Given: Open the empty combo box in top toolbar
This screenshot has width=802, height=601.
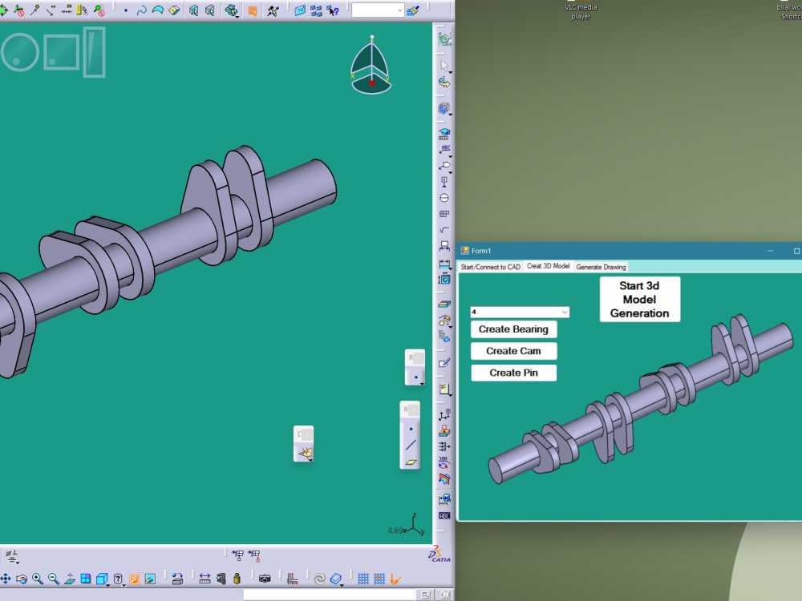Looking at the screenshot, I should point(378,10).
